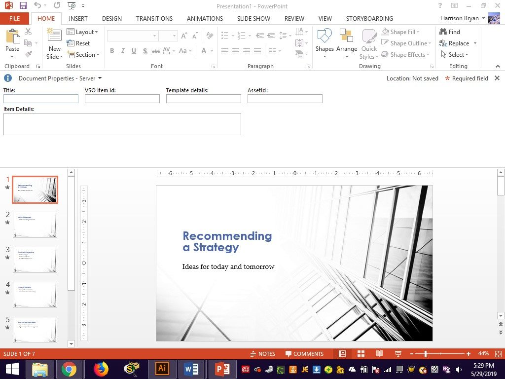The width and height of the screenshot is (505, 379).
Task: Switch to Reading View from status bar
Action: 379,354
